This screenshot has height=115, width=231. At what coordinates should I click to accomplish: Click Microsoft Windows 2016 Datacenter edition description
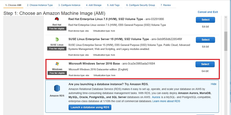98,69
